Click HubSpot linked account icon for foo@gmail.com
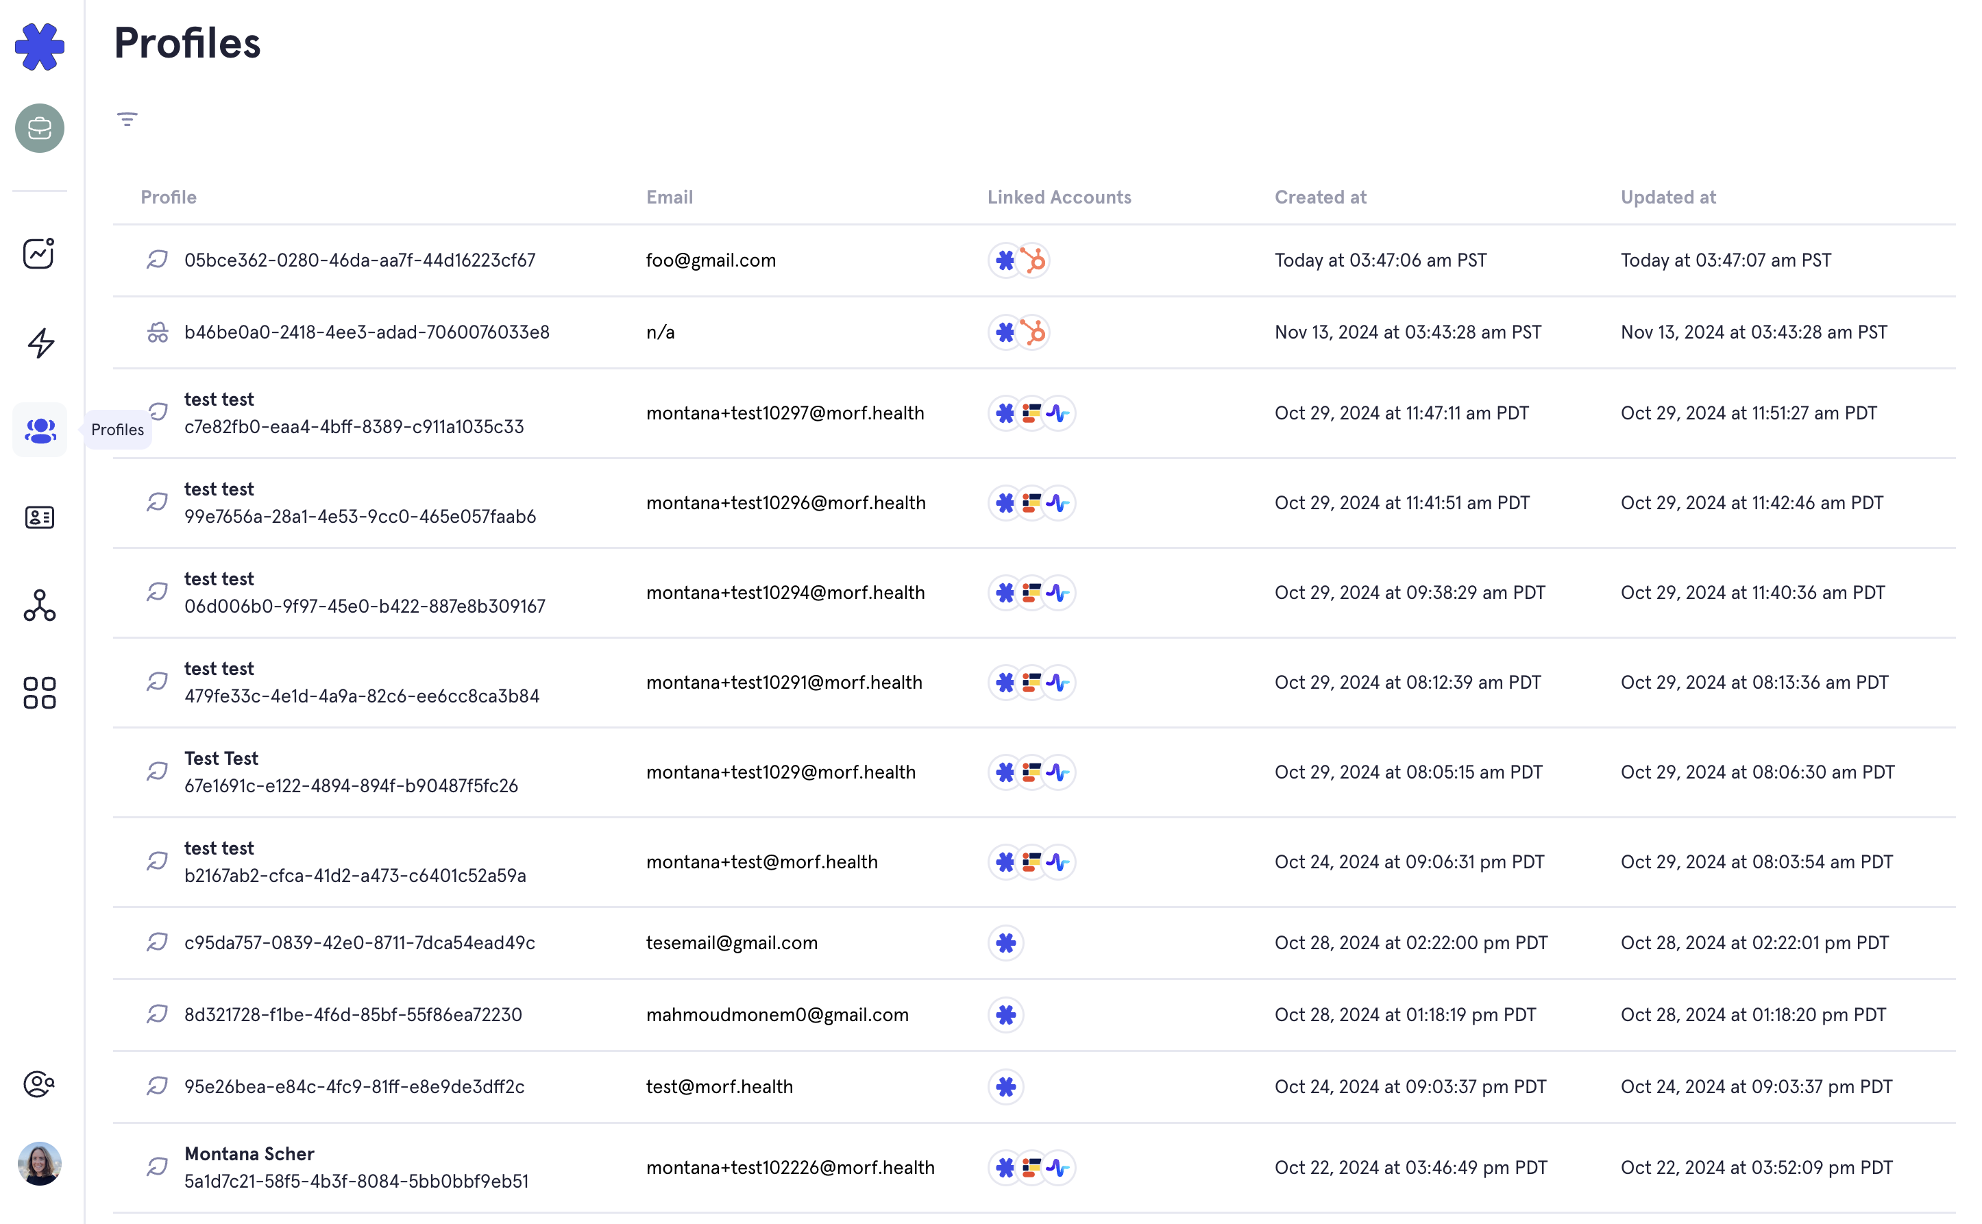The width and height of the screenshot is (1982, 1224). tap(1033, 260)
